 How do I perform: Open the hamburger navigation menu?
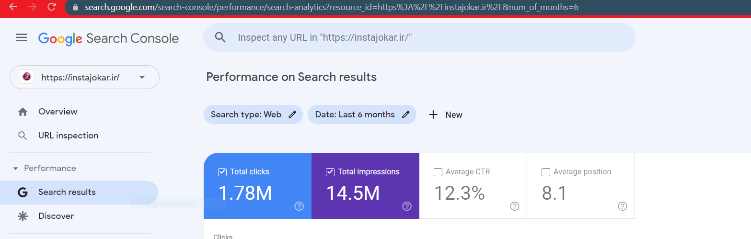(x=22, y=37)
